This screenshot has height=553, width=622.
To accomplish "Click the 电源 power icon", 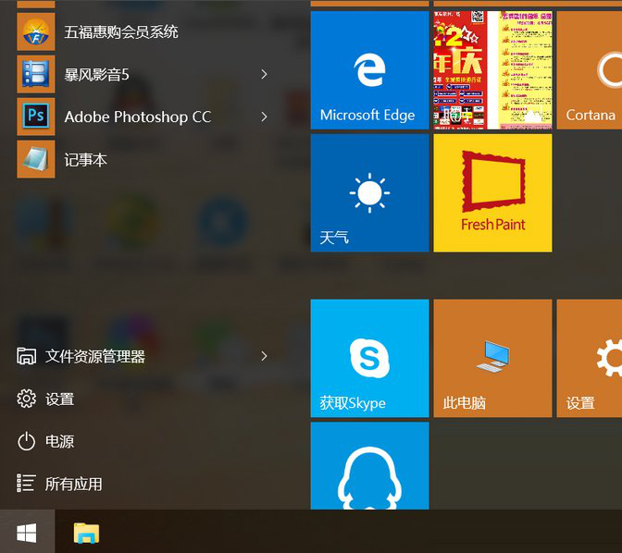I will pos(26,441).
